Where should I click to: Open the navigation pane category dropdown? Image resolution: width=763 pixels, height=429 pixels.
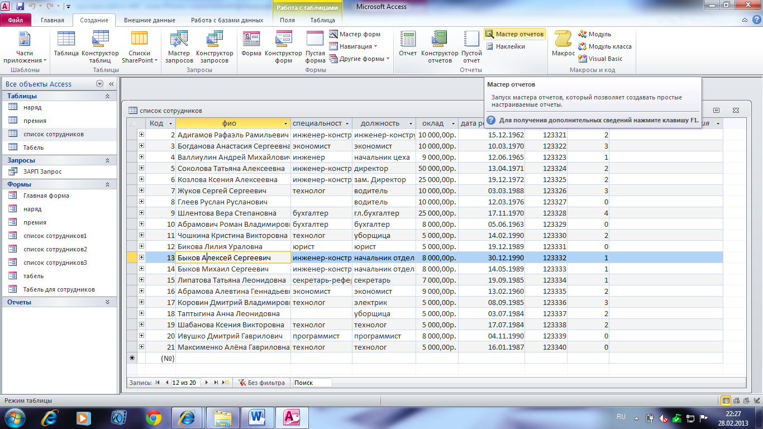(100, 84)
